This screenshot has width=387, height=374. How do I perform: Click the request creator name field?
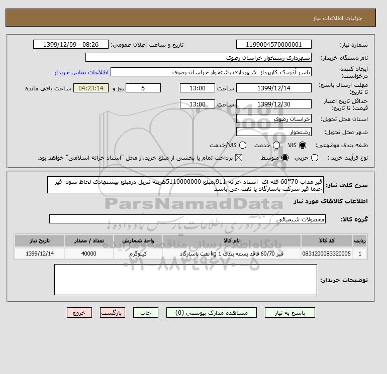(x=211, y=72)
